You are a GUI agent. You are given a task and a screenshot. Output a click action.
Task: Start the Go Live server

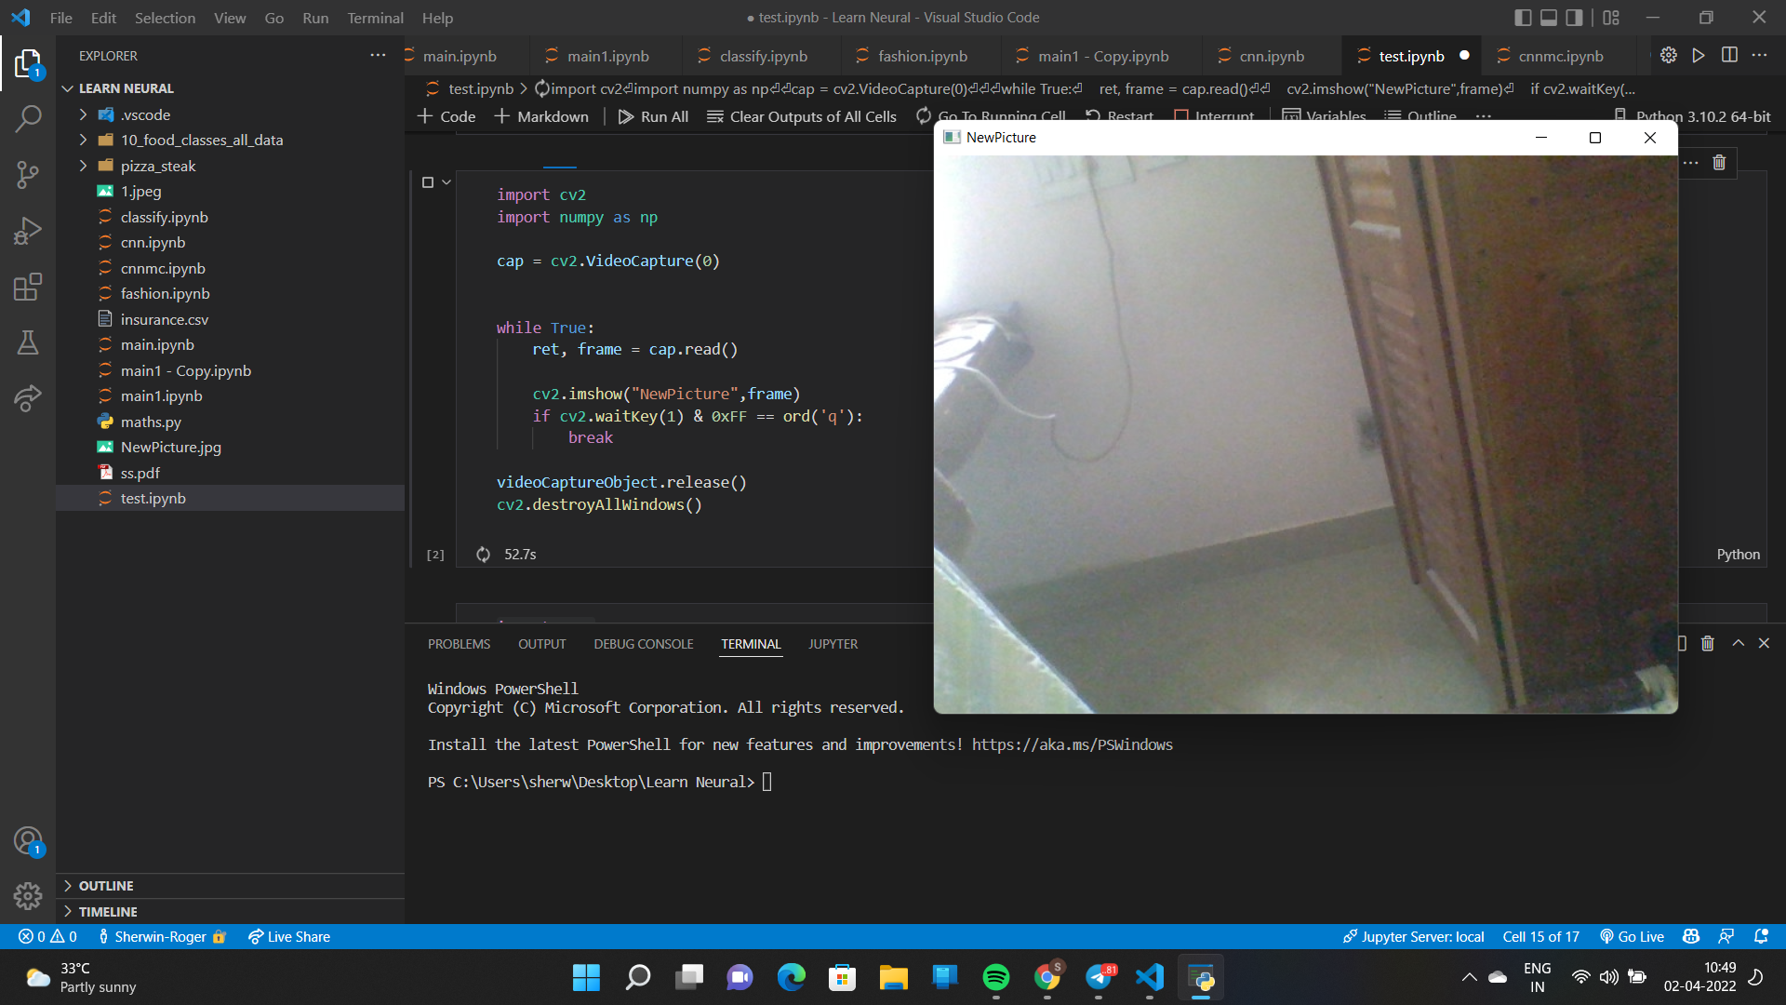click(x=1632, y=936)
